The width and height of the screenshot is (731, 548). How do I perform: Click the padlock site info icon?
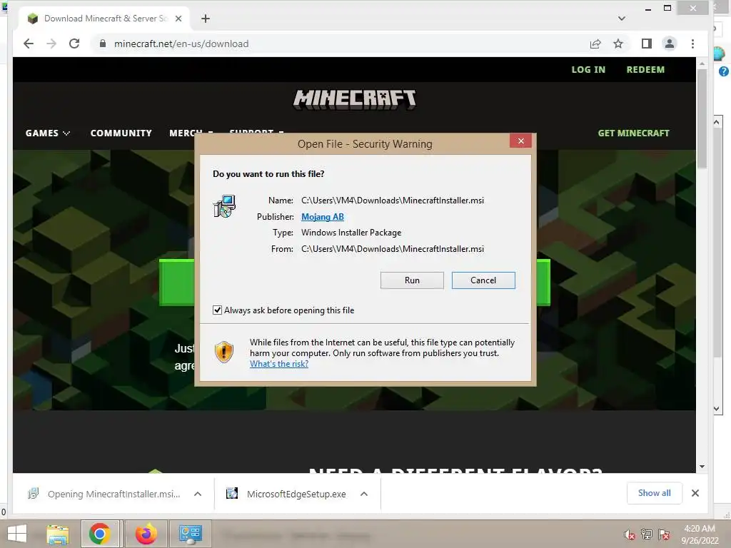pos(102,44)
